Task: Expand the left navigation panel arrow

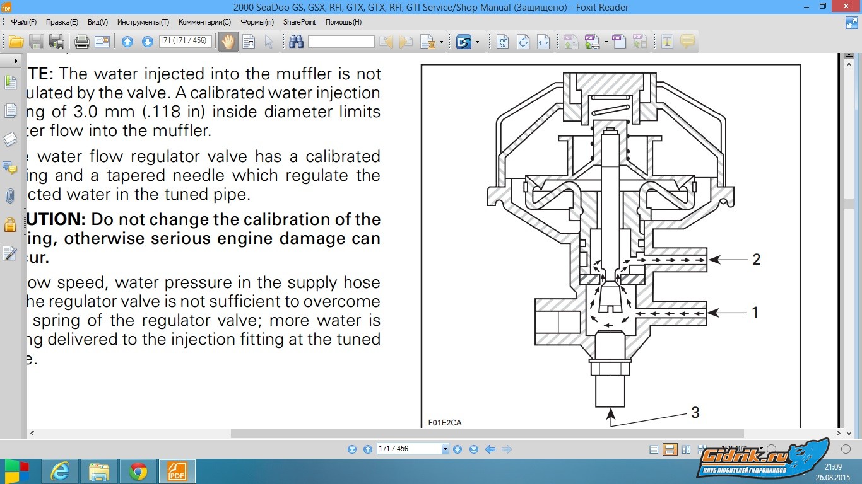Action: [x=16, y=61]
